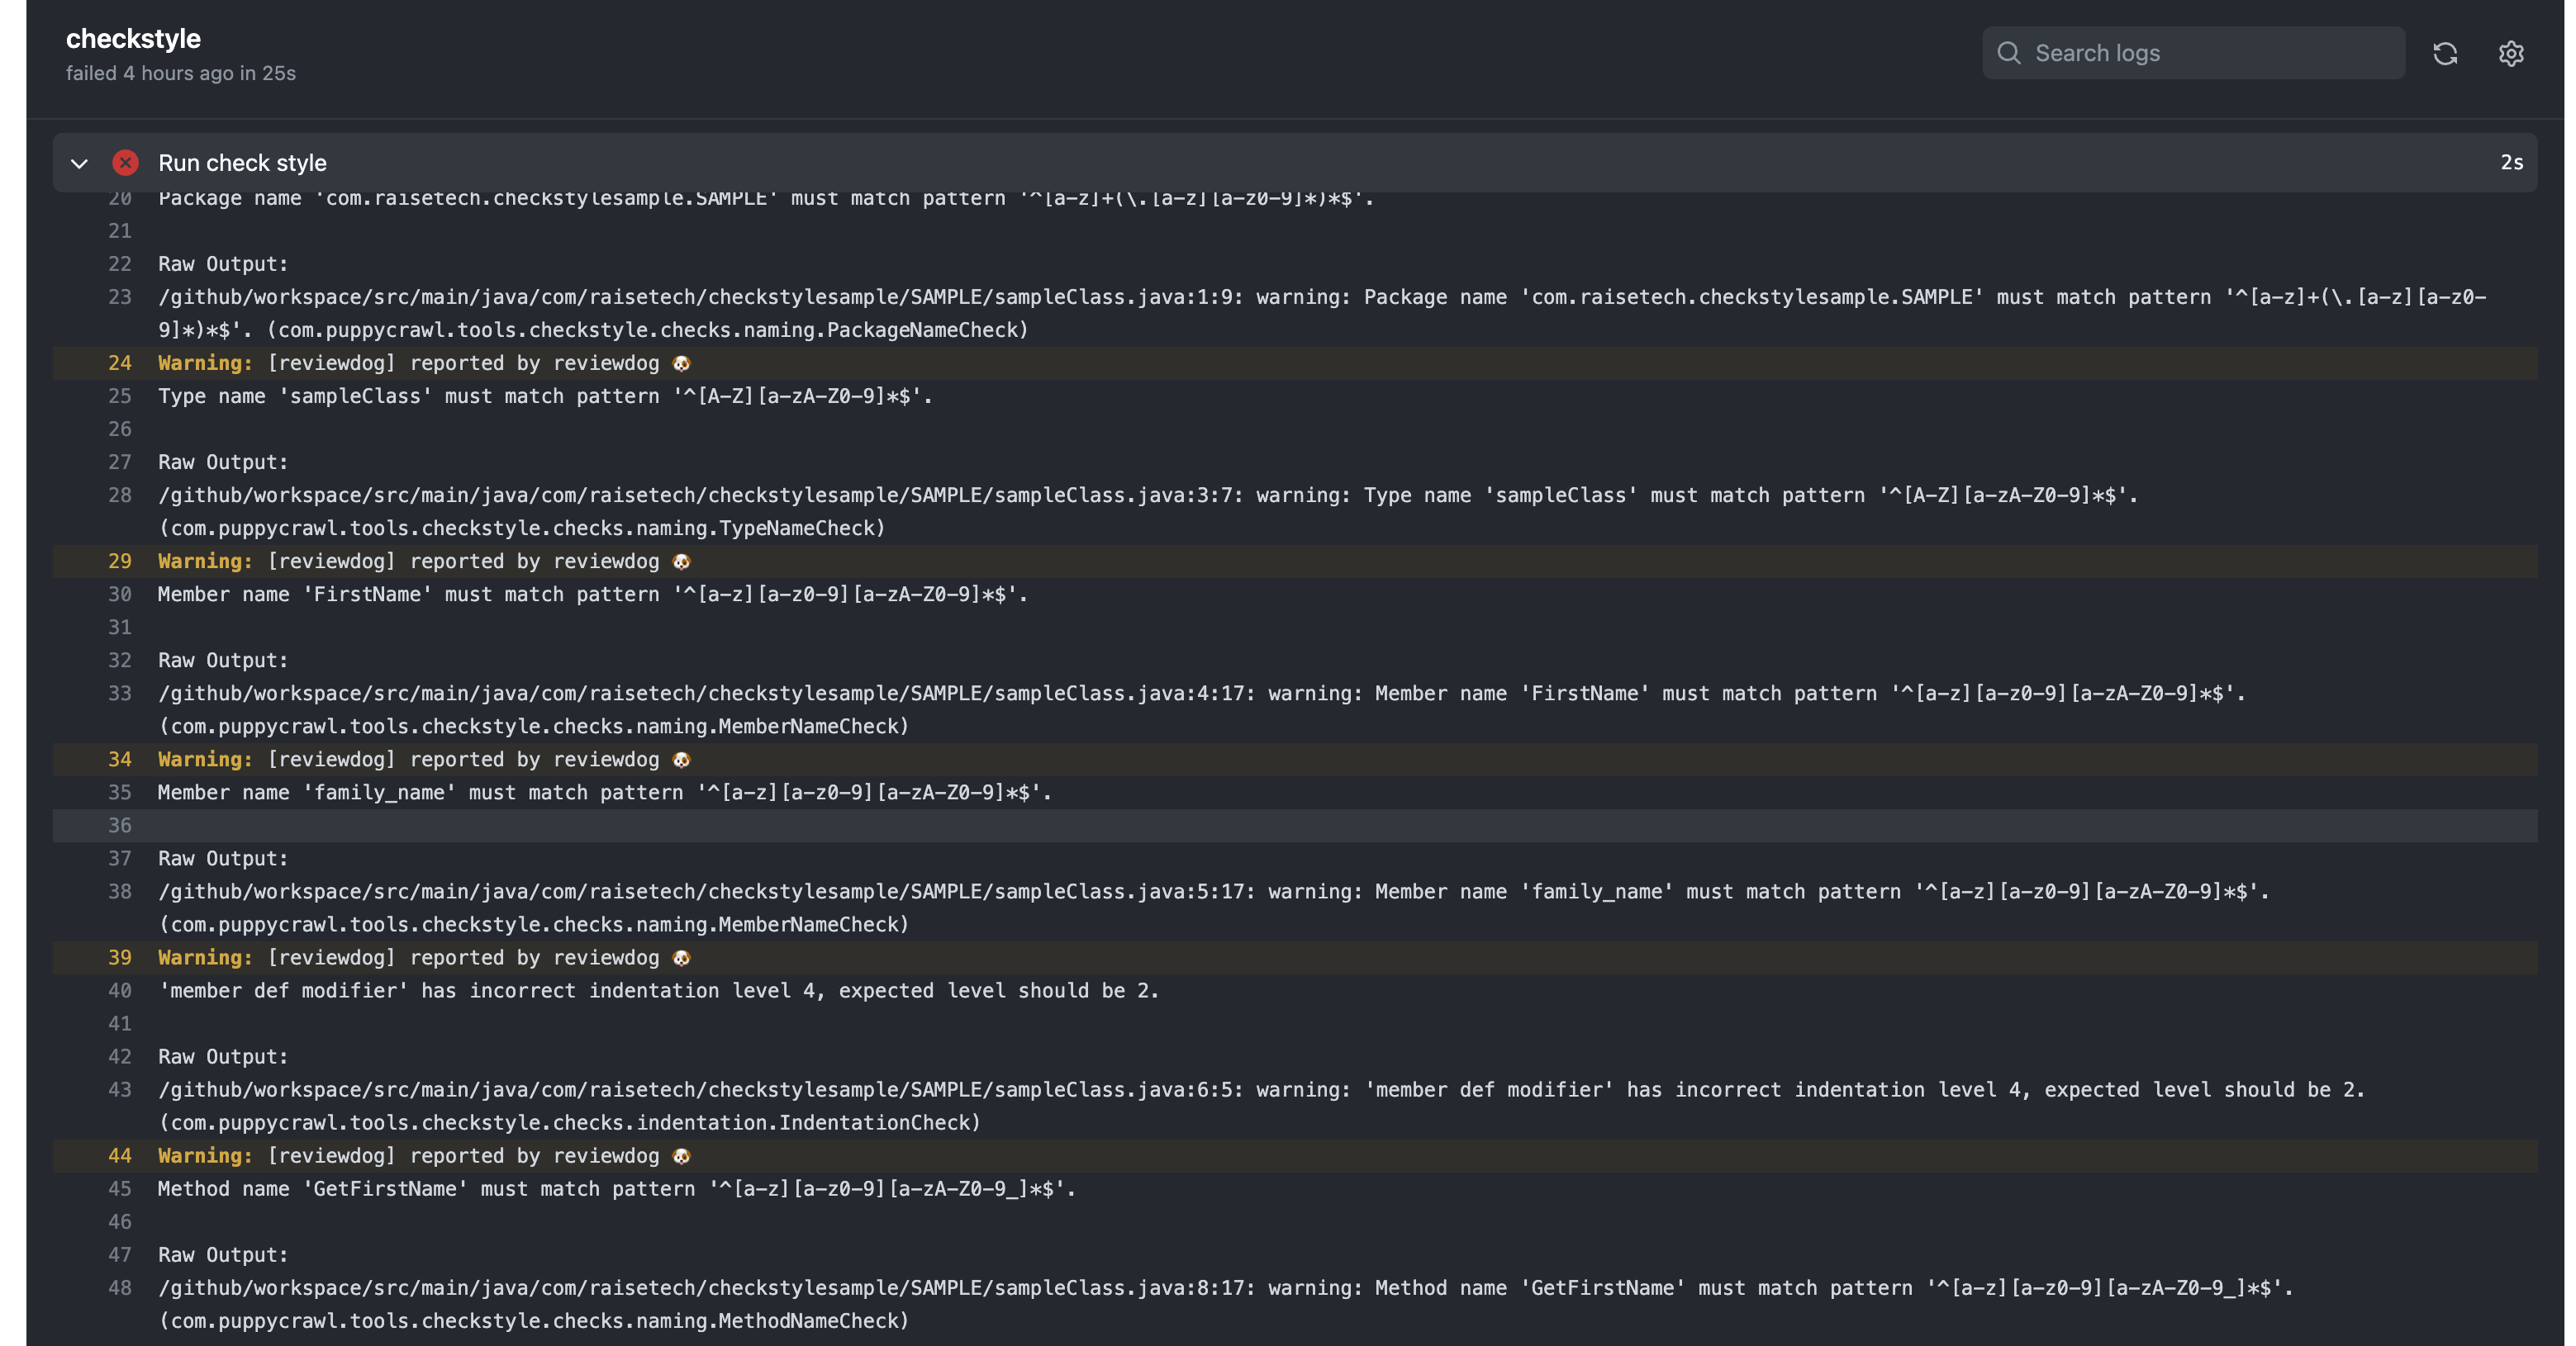Click the Run check style label
Screen dimensions: 2576x1346
(243, 163)
